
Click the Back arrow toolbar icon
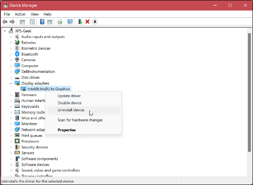[5, 21]
